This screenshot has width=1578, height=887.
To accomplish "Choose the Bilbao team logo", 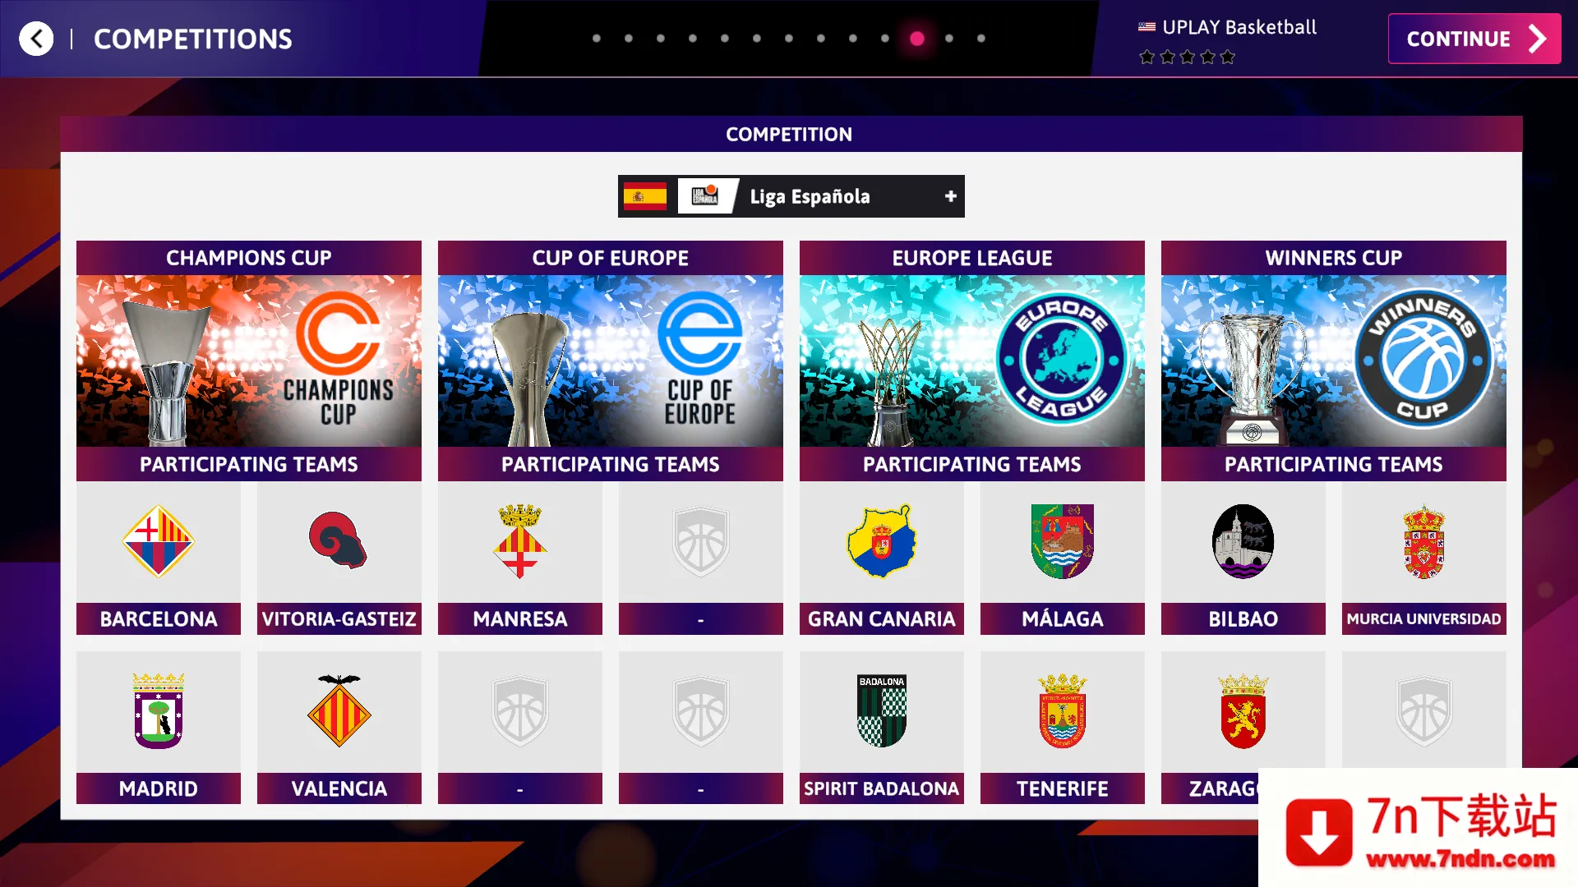I will point(1243,541).
